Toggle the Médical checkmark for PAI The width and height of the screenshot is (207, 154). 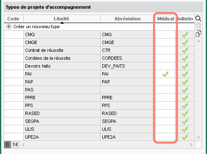coord(165,74)
